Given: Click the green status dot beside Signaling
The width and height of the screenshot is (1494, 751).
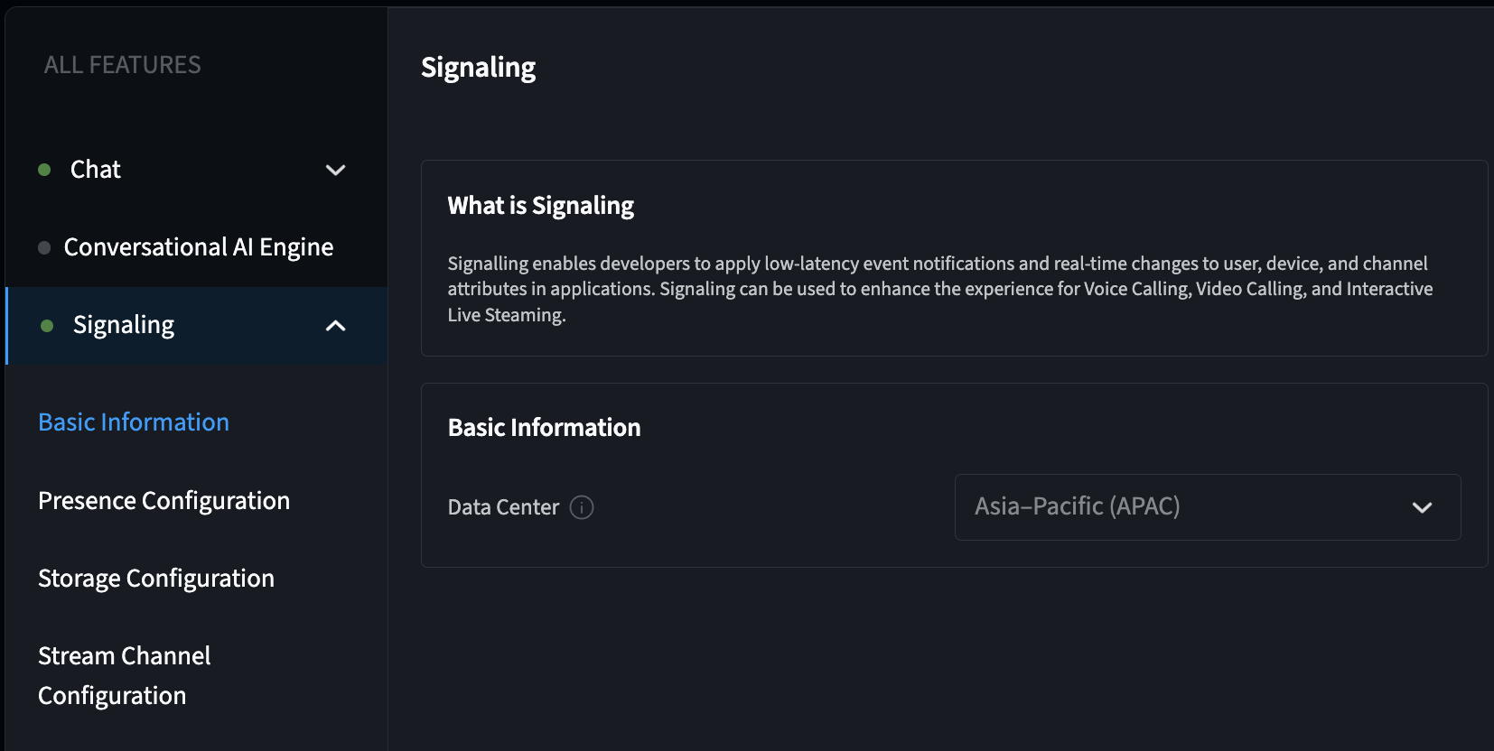Looking at the screenshot, I should [47, 326].
